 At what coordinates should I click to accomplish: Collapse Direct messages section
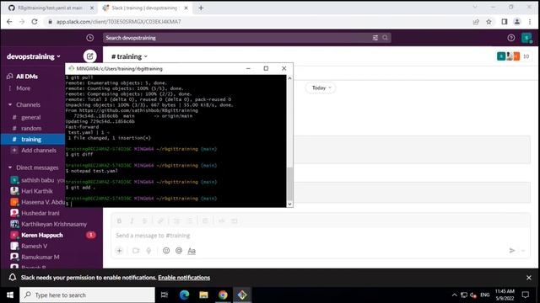click(x=9, y=167)
